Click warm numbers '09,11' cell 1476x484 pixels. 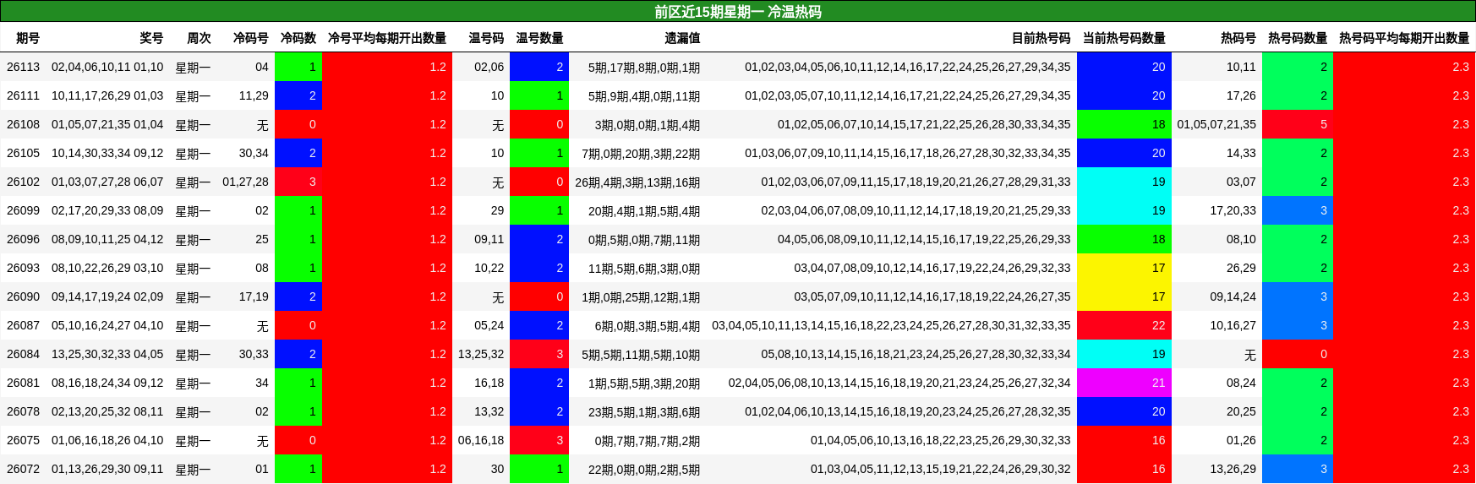coord(489,239)
